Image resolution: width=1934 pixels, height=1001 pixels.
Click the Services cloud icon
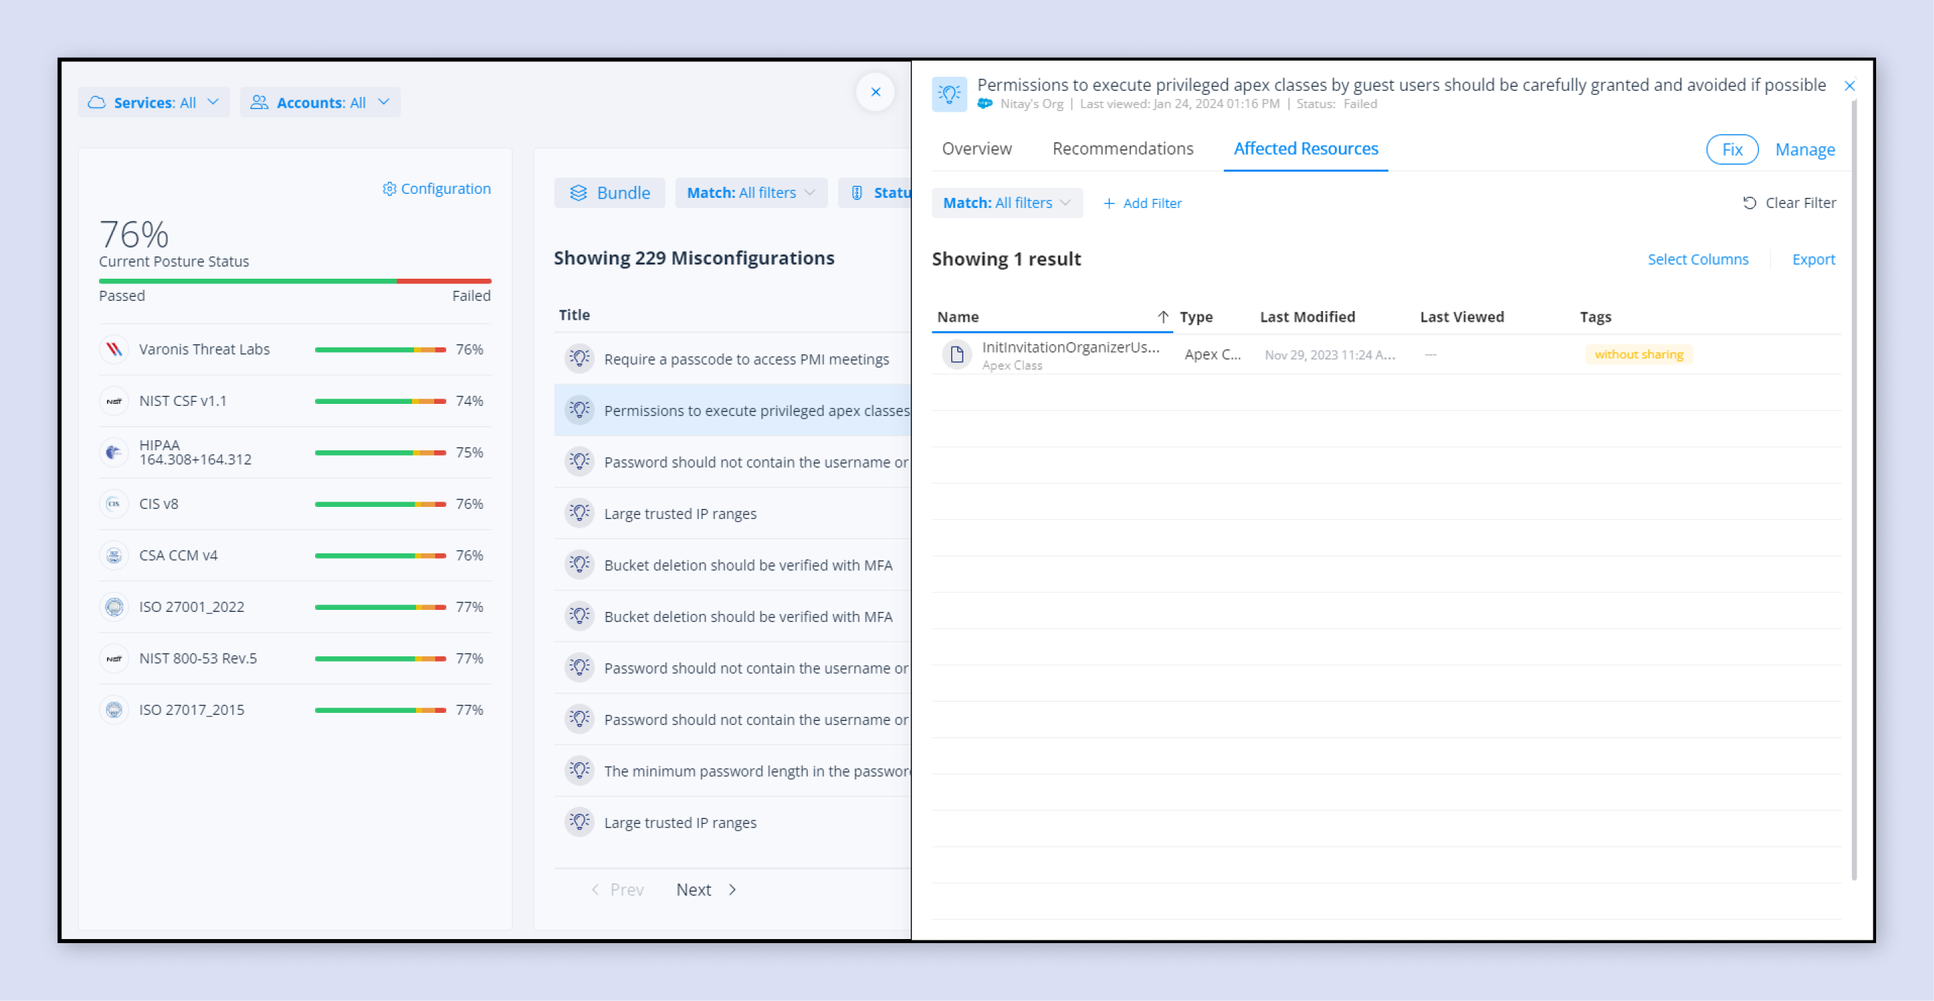pos(96,102)
